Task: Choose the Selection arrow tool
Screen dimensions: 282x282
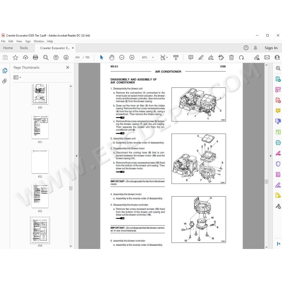Action: [x=102, y=58]
